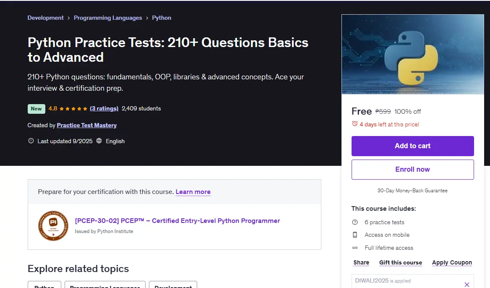This screenshot has width=490, height=288.
Task: Click the PCEP certification badge image
Action: click(x=53, y=226)
